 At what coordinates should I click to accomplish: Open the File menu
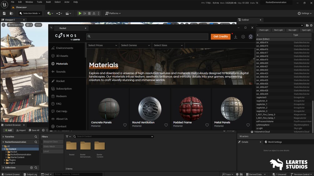12,2
